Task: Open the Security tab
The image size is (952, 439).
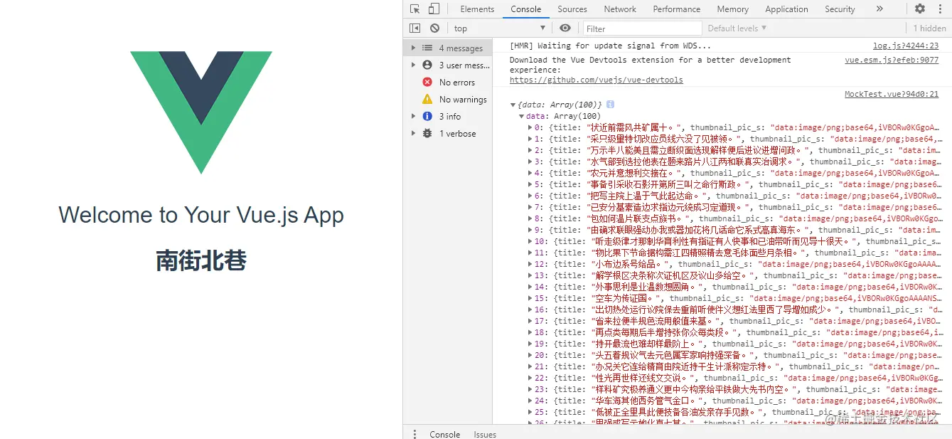Action: click(840, 9)
